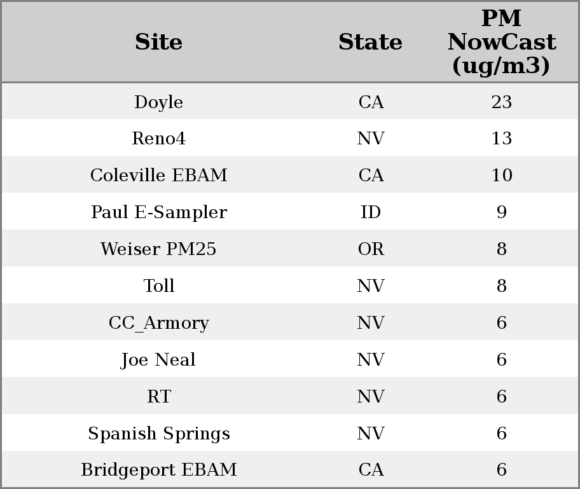The image size is (580, 489).
Task: Click the Joe Neal site name
Action: point(159,360)
